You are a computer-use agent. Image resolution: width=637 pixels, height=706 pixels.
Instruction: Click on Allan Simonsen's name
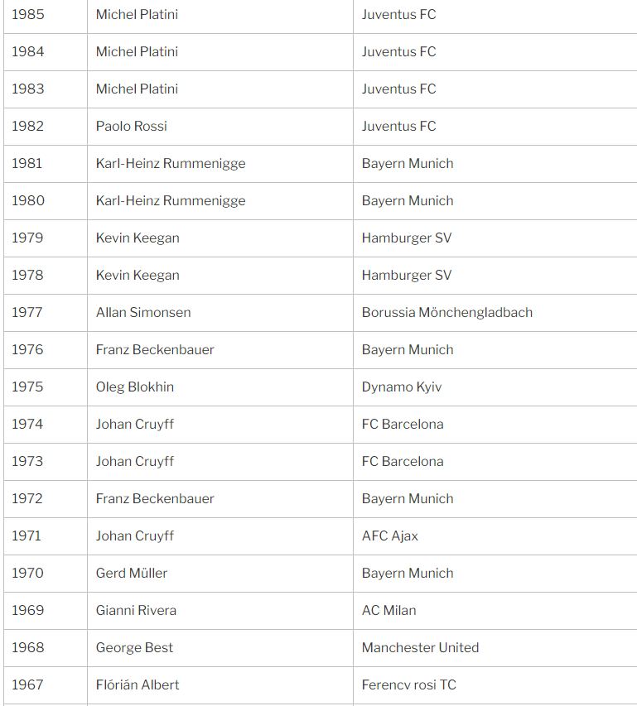pos(143,313)
